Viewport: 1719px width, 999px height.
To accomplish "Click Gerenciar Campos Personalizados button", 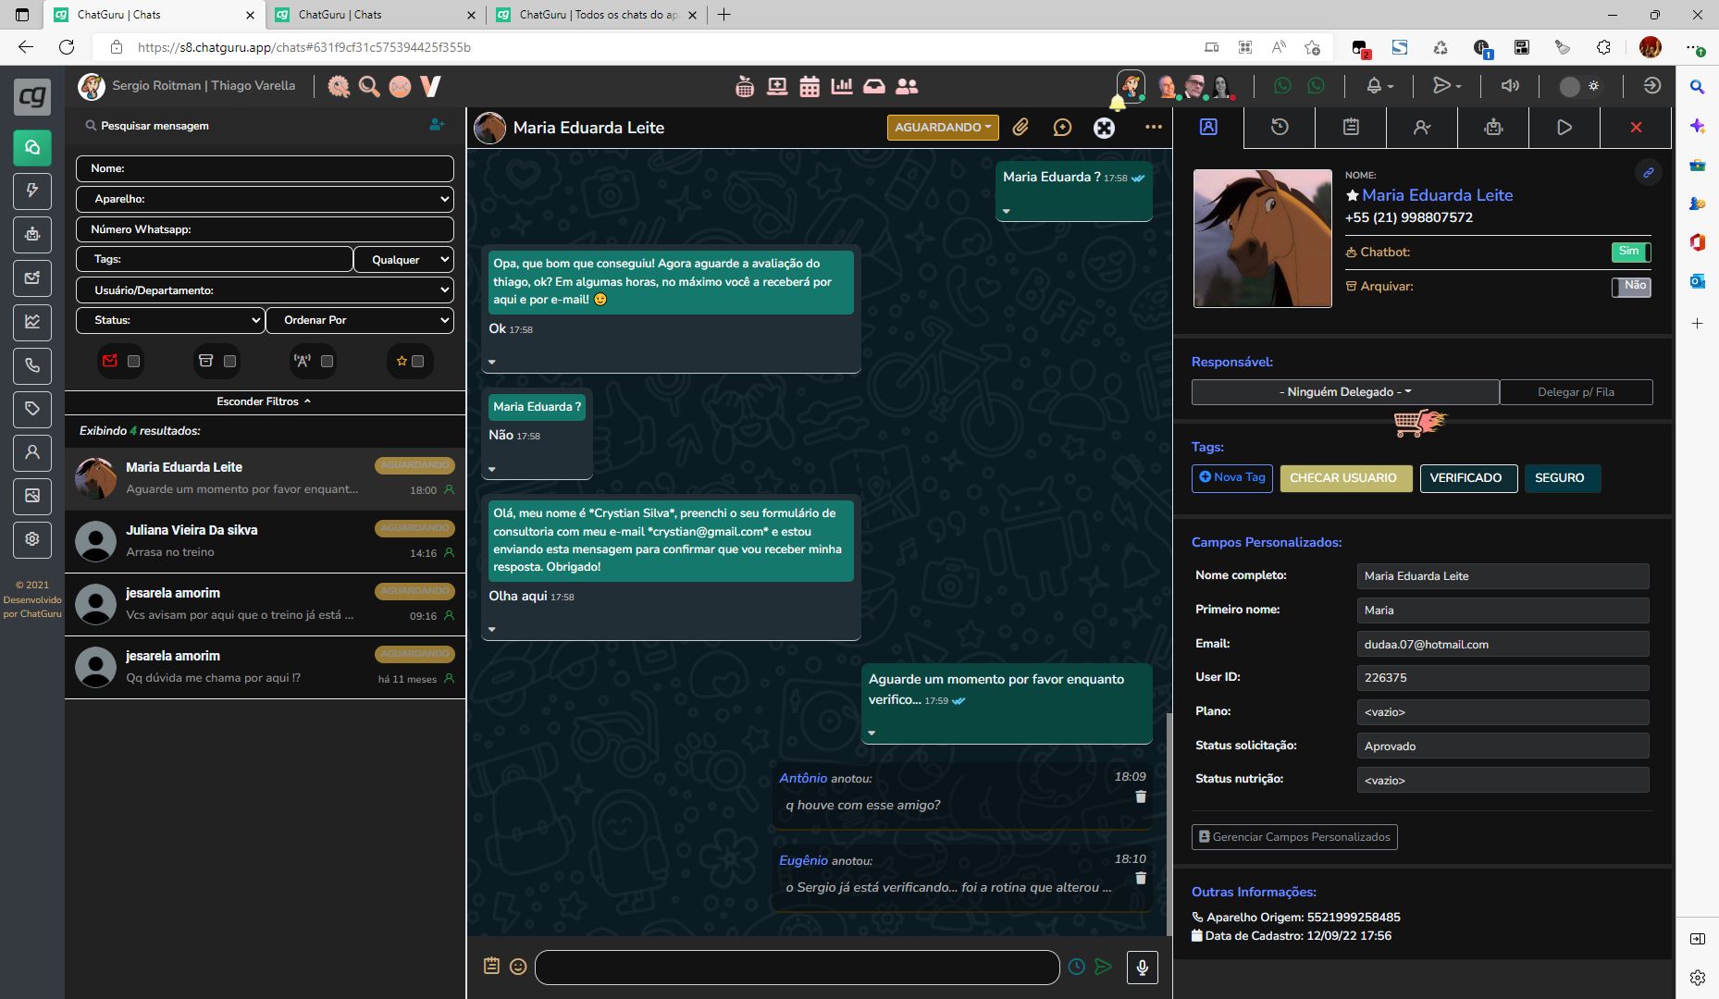I will [1293, 837].
